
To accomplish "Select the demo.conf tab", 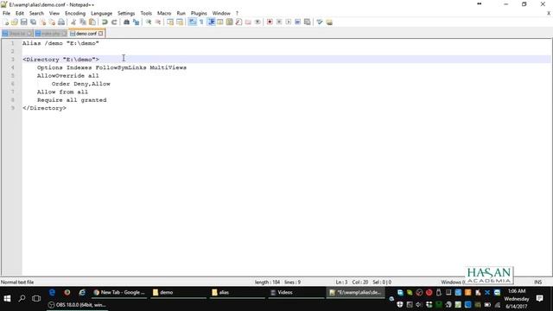I will click(86, 34).
